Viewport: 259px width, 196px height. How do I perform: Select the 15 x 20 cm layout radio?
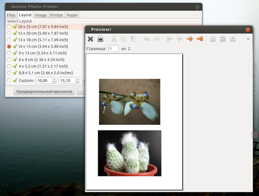click(9, 33)
